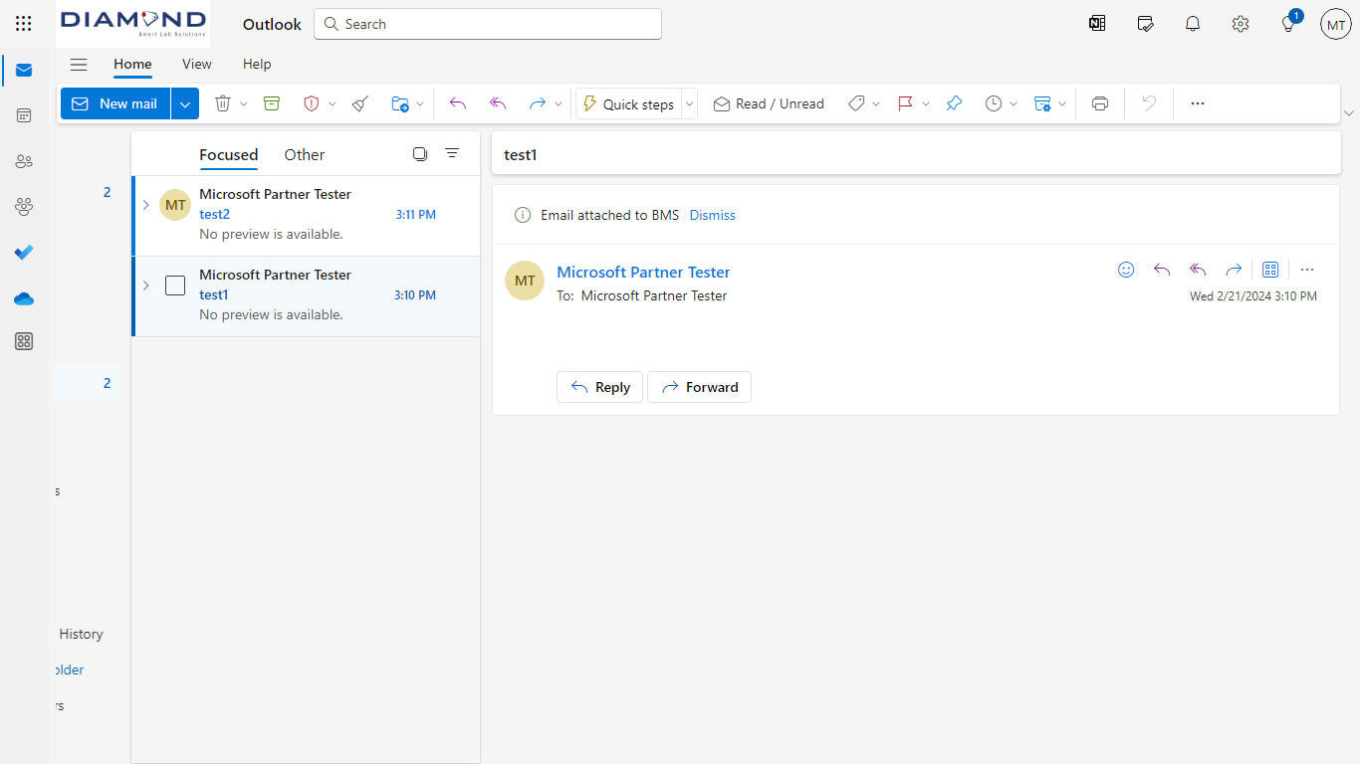Switch to the Other inbox tab
Screen dimensions: 1360x764
(x=305, y=154)
